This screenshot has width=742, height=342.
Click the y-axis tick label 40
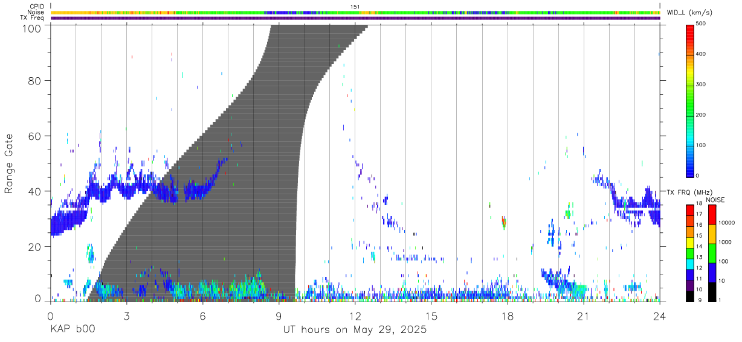click(36, 191)
